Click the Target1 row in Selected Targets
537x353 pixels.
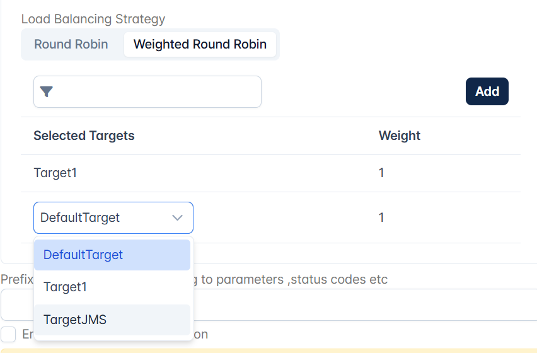[x=270, y=173]
